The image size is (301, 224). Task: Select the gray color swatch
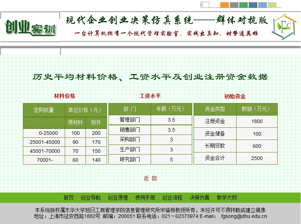point(234,5)
